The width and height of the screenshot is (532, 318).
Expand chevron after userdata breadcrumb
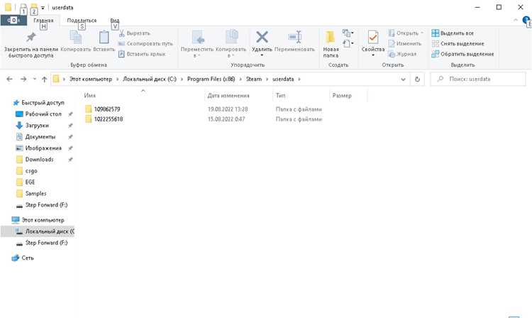[299, 79]
